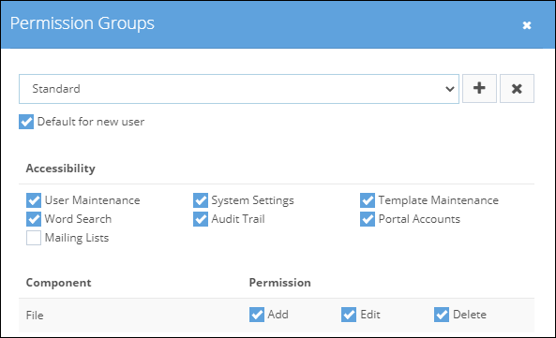Toggle Template Maintenance checkbox
556x338 pixels.
368,200
